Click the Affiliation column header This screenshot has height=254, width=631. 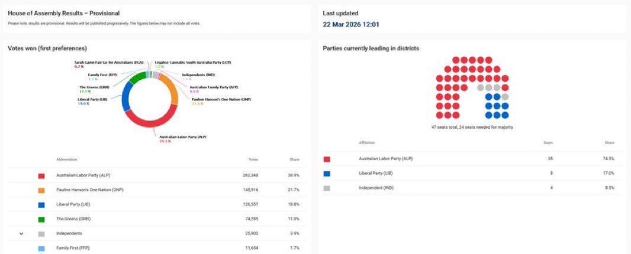[x=366, y=143]
